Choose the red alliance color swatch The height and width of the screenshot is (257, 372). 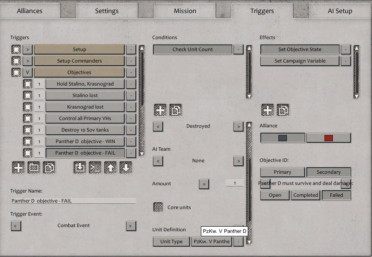click(x=329, y=138)
